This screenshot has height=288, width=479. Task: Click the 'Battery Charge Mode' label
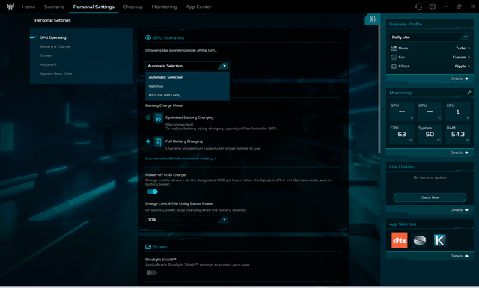(164, 105)
